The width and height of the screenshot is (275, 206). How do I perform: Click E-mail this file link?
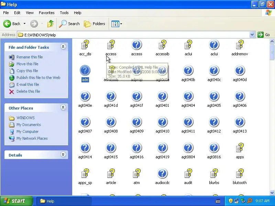(x=28, y=84)
